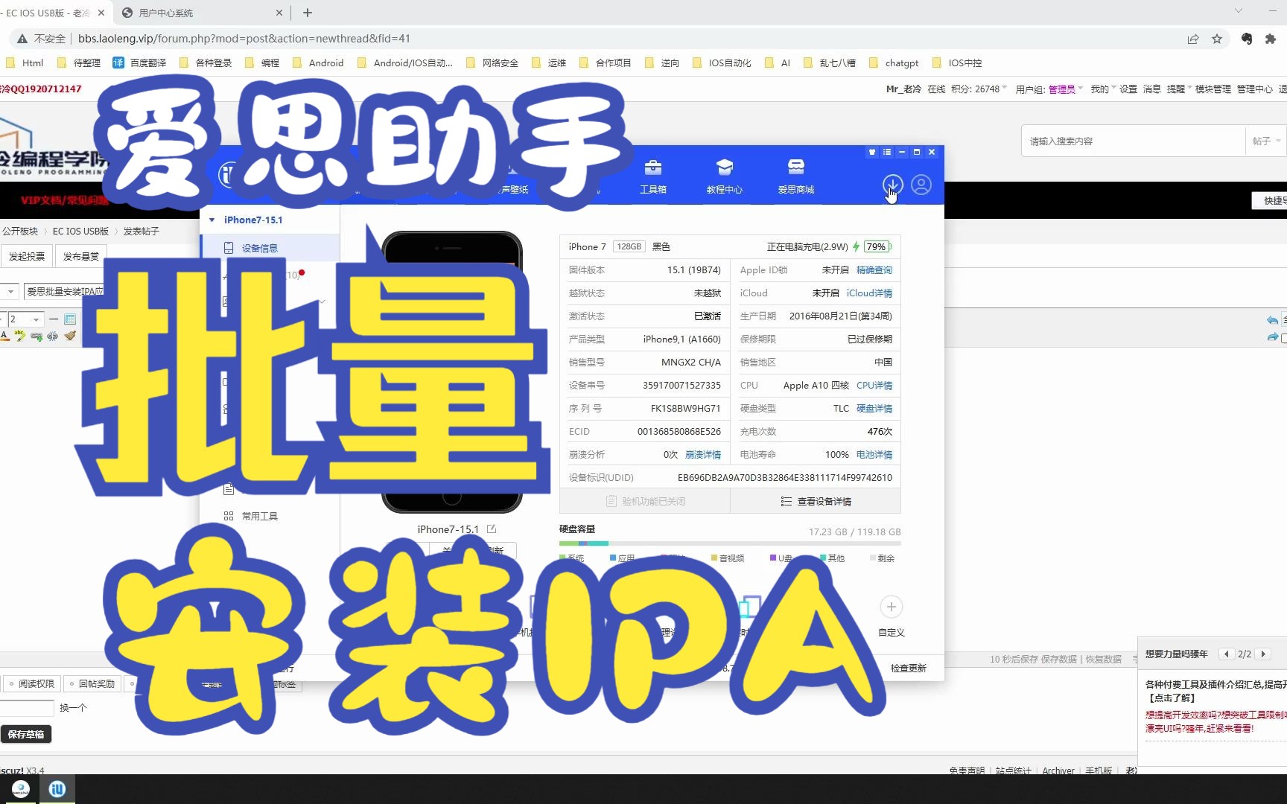This screenshot has height=804, width=1287.
Task: Open the CPU详情 link
Action: coord(874,385)
